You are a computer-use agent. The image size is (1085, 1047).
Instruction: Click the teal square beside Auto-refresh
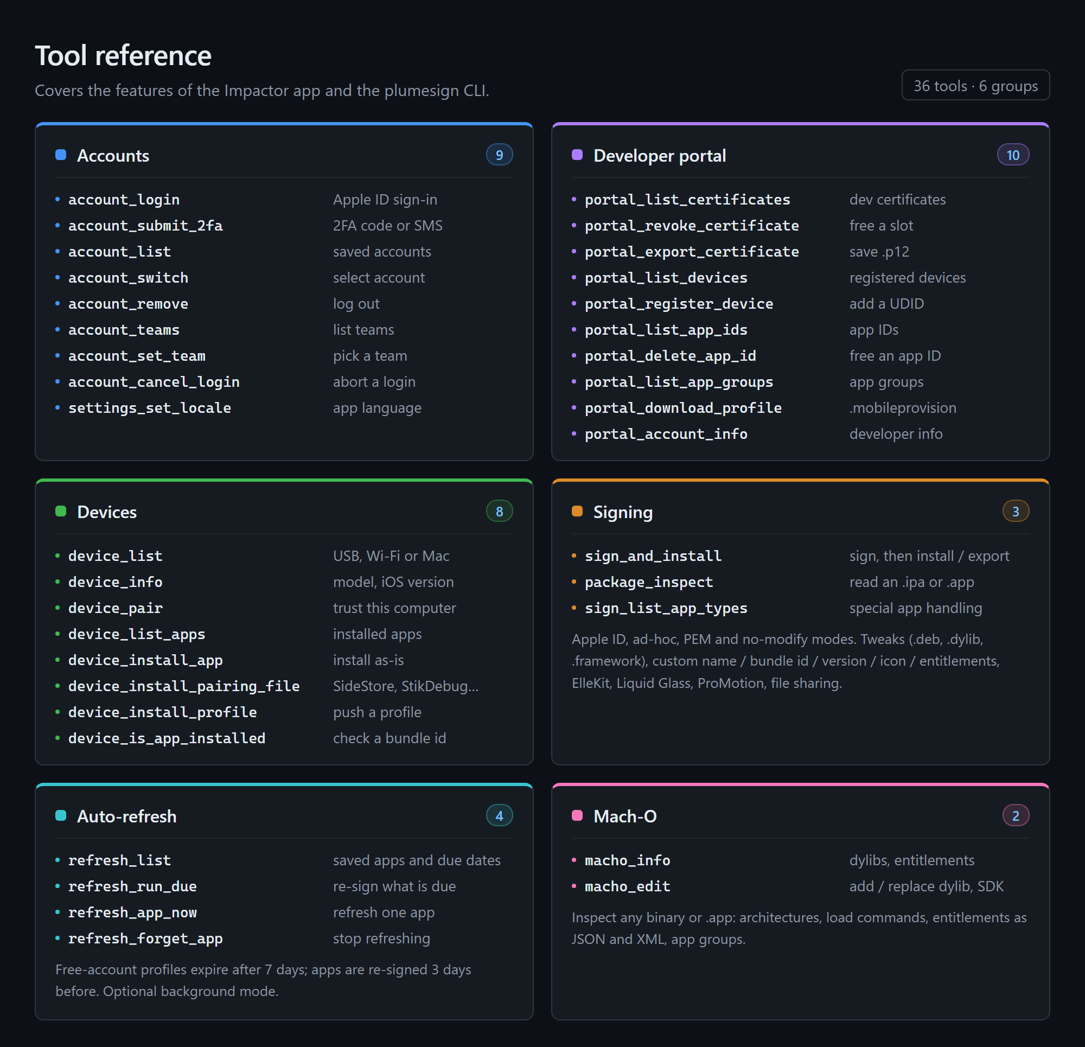pos(61,815)
